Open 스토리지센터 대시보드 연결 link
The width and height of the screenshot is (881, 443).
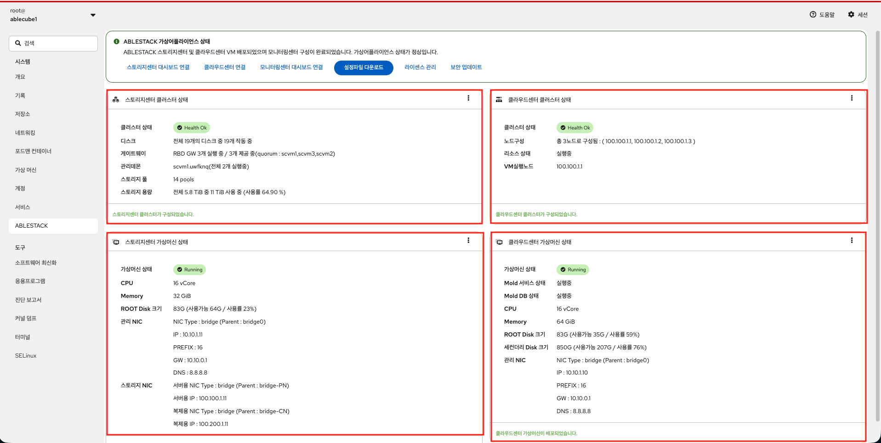coord(158,67)
